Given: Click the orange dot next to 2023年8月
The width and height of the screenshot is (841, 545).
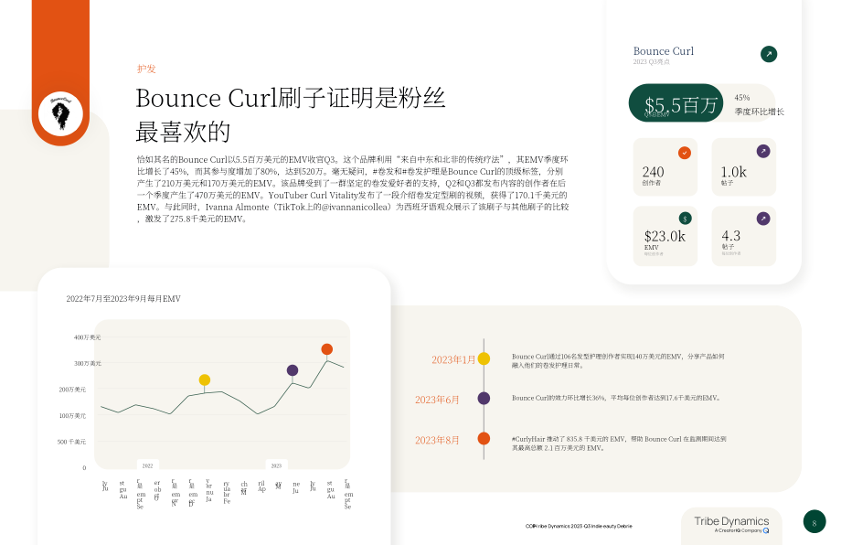Looking at the screenshot, I should [484, 438].
